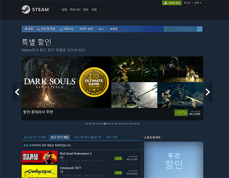Click the Red Dead Redemption 2 title
Screen dimensions: 229x178
76,154
